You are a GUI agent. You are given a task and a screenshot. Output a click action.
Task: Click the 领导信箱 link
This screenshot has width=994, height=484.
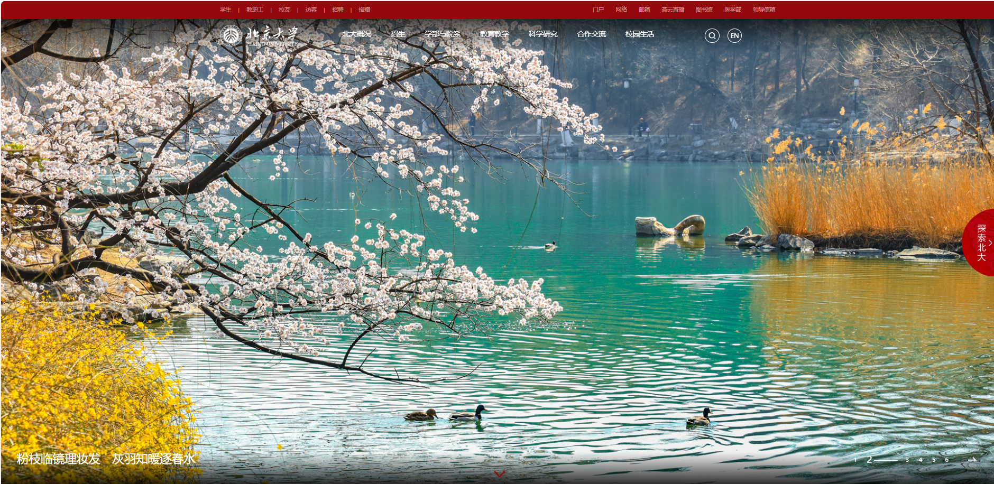(764, 10)
